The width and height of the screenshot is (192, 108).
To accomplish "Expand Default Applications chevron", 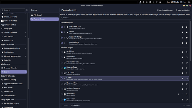I will (25, 48).
